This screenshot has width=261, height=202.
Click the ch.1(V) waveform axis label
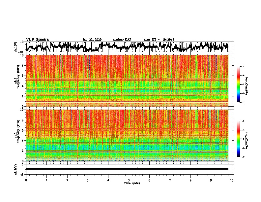(16, 47)
